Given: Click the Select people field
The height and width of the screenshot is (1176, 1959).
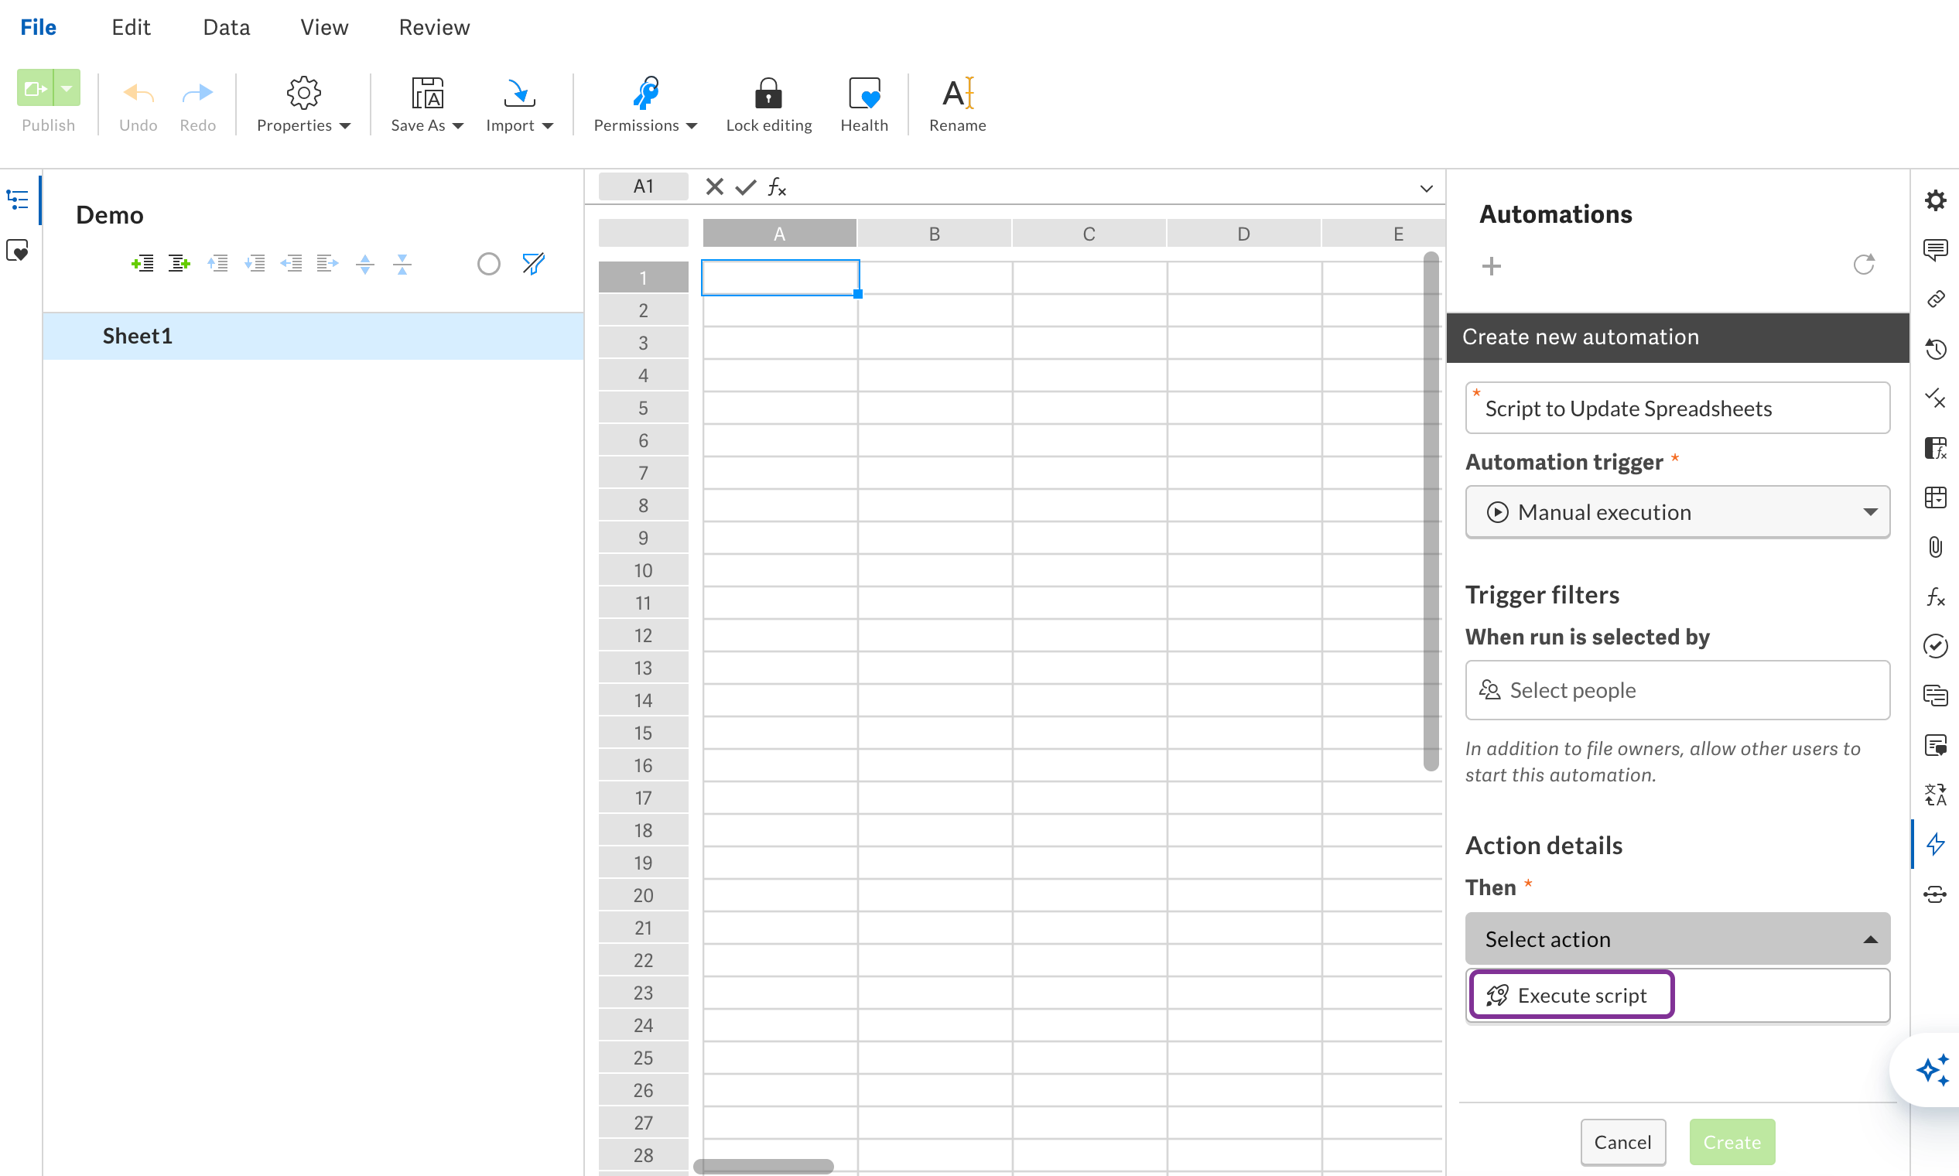Looking at the screenshot, I should tap(1677, 689).
